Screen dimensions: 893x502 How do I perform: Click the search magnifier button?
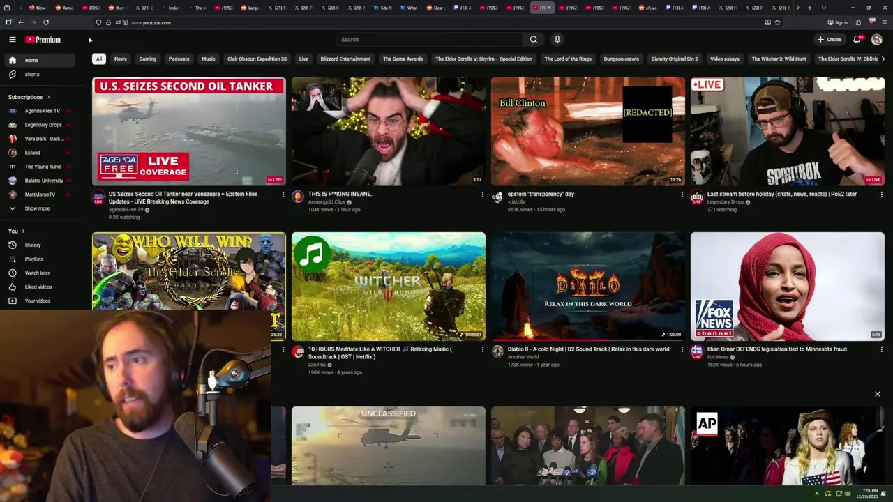(534, 40)
